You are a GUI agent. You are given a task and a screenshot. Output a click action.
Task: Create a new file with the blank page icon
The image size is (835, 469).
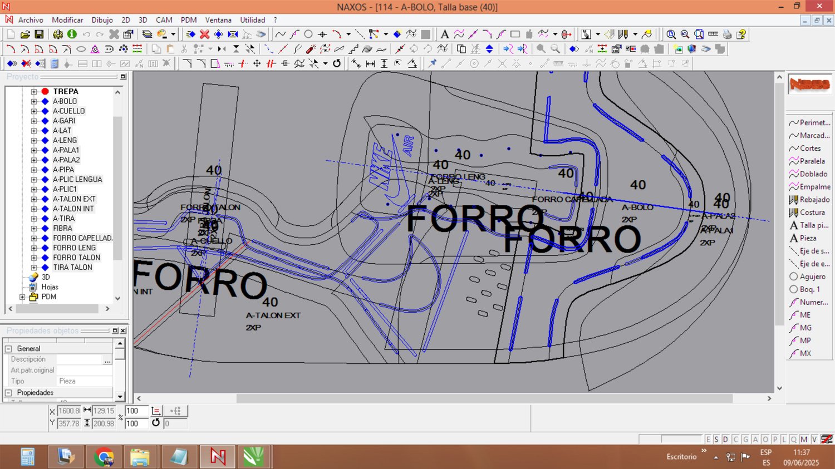(x=11, y=34)
